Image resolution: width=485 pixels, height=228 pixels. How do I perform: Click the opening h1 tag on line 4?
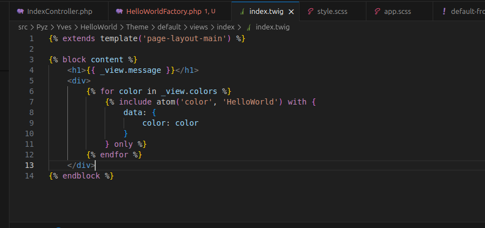[77, 71]
